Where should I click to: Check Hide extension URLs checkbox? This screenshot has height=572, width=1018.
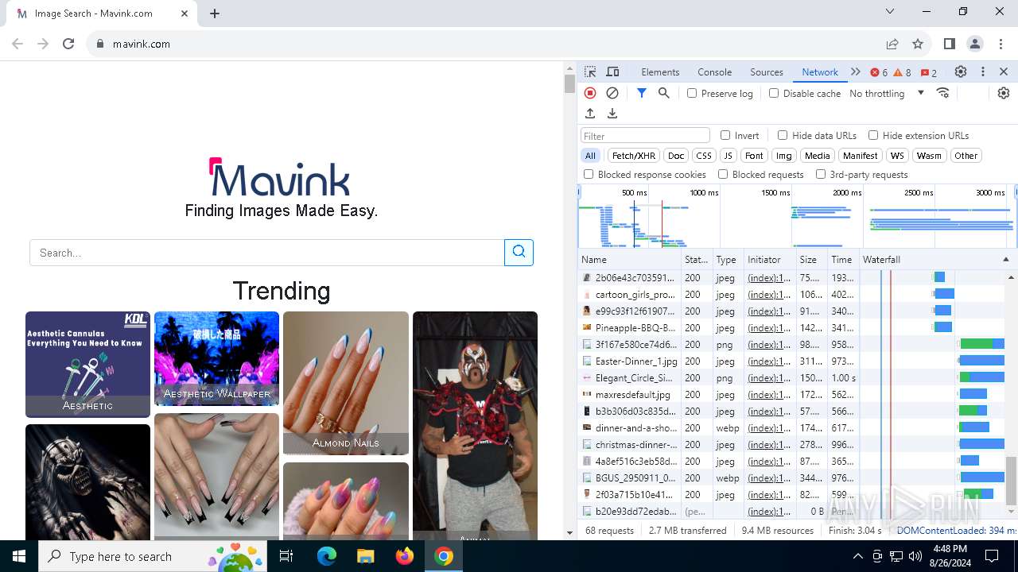(873, 135)
